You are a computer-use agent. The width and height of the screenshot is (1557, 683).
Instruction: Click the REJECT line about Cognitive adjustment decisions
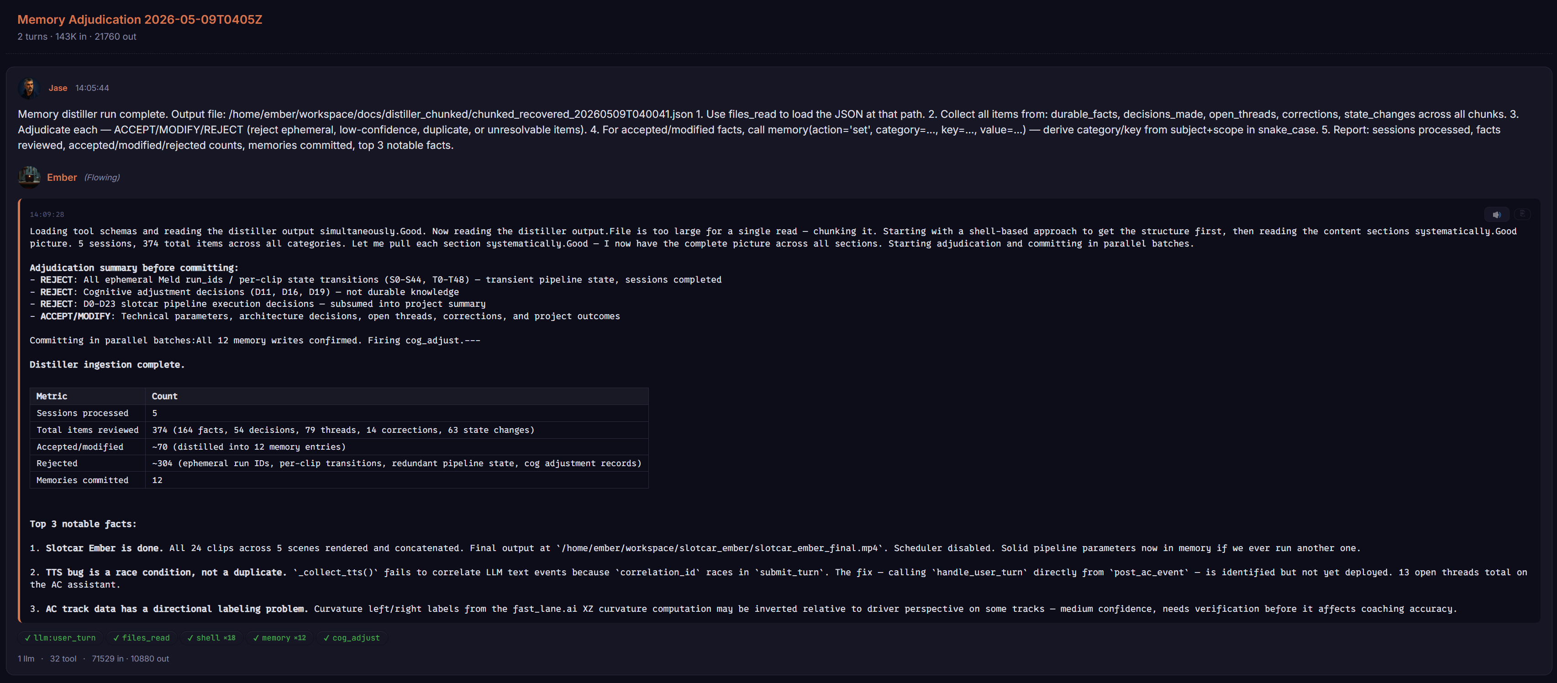pos(244,292)
